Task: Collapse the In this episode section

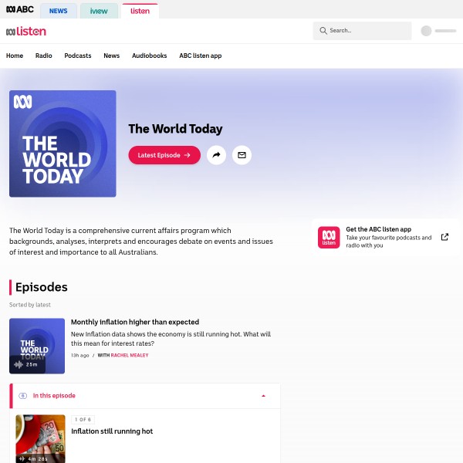Action: tap(263, 396)
